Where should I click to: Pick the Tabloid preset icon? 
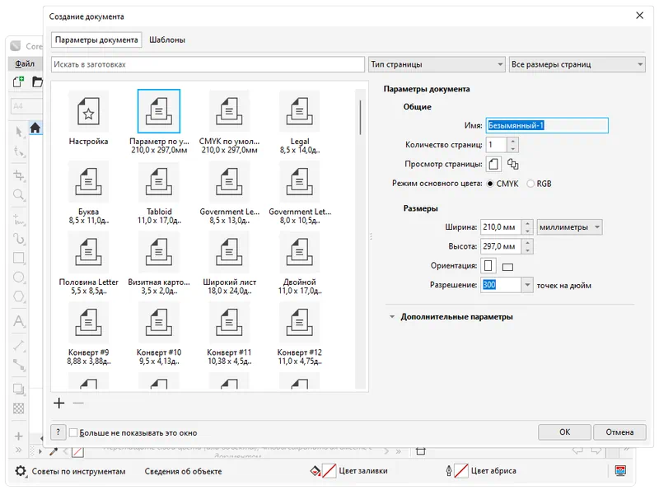(x=159, y=181)
